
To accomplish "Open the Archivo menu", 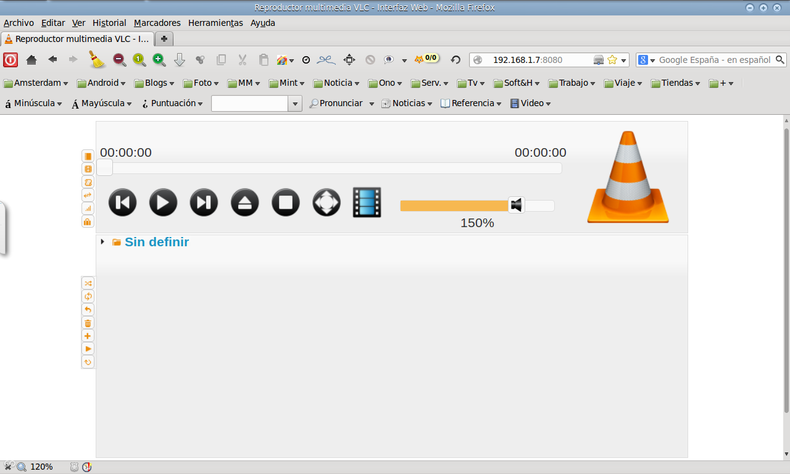I will pos(19,23).
